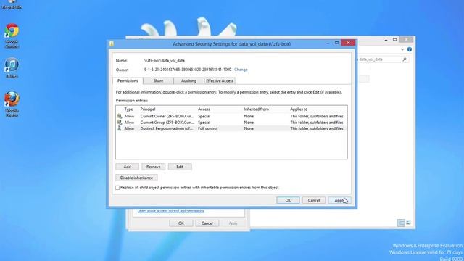Confirm with OK in Advanced Security dialog
The image size is (464, 261).
288,200
